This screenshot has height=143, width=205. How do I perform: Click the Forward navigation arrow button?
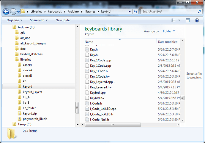13,12
